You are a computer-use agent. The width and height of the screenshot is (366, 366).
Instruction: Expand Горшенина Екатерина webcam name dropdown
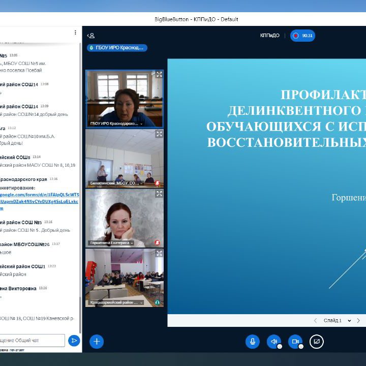click(132, 243)
